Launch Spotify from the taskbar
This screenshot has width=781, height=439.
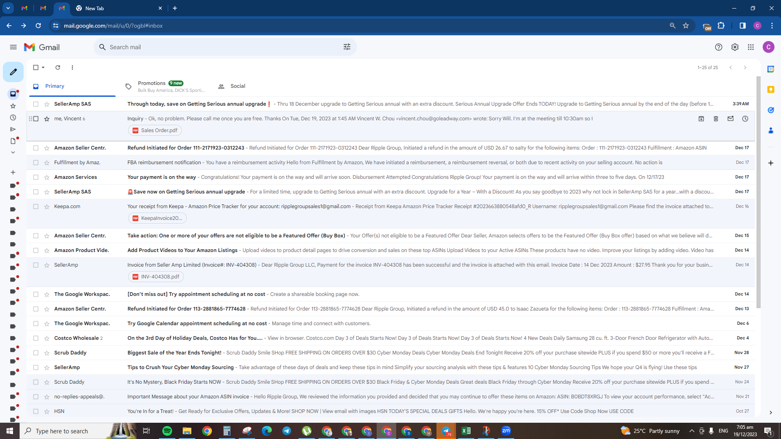coord(167,431)
